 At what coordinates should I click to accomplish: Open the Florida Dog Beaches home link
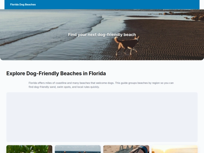coord(23,5)
